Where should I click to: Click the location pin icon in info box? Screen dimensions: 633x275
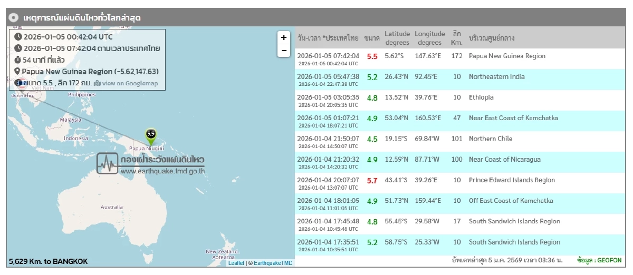point(17,71)
